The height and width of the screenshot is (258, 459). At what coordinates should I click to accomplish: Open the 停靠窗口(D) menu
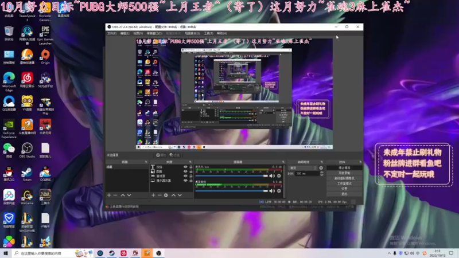tap(154, 33)
